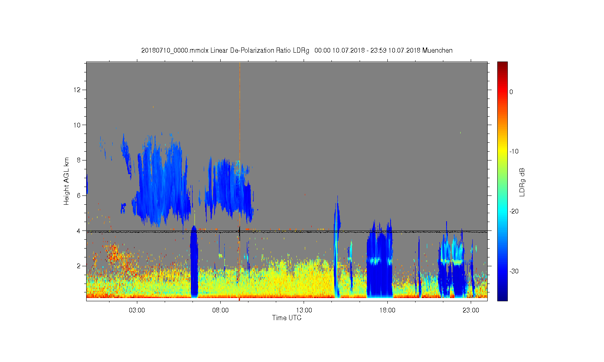Click the 18:00 time tick label

click(x=387, y=311)
